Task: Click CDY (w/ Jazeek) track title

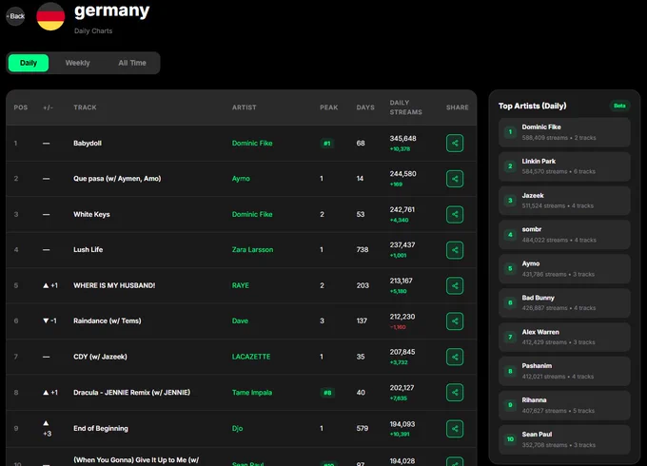Action: coord(100,357)
